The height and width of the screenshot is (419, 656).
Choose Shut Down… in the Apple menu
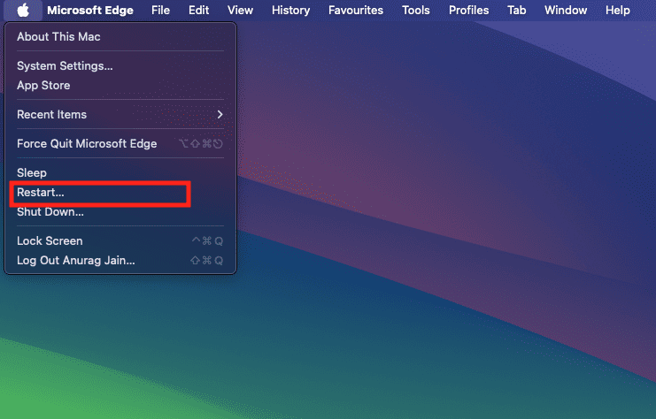[120, 212]
